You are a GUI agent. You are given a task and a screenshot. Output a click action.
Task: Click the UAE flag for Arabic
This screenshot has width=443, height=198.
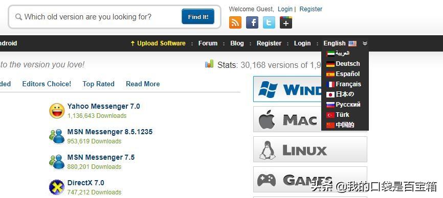[x=330, y=54]
